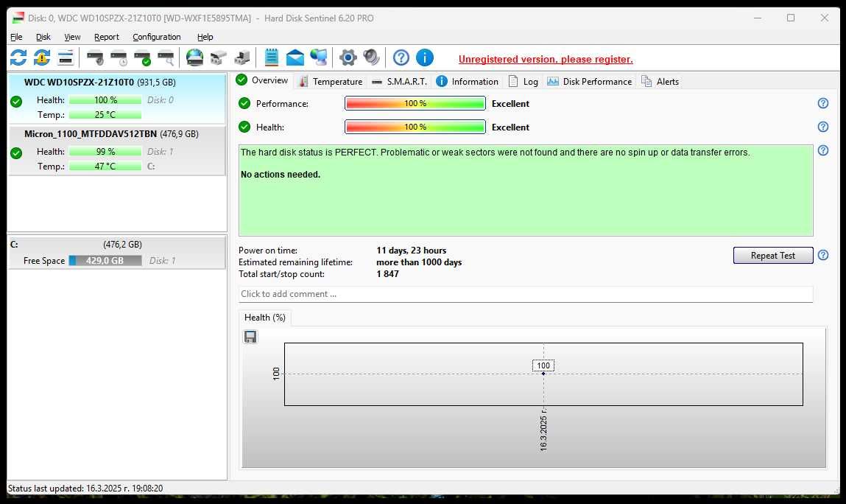Image resolution: width=846 pixels, height=504 pixels.
Task: Click the Micron disk Health 99 % bar
Action: click(105, 152)
